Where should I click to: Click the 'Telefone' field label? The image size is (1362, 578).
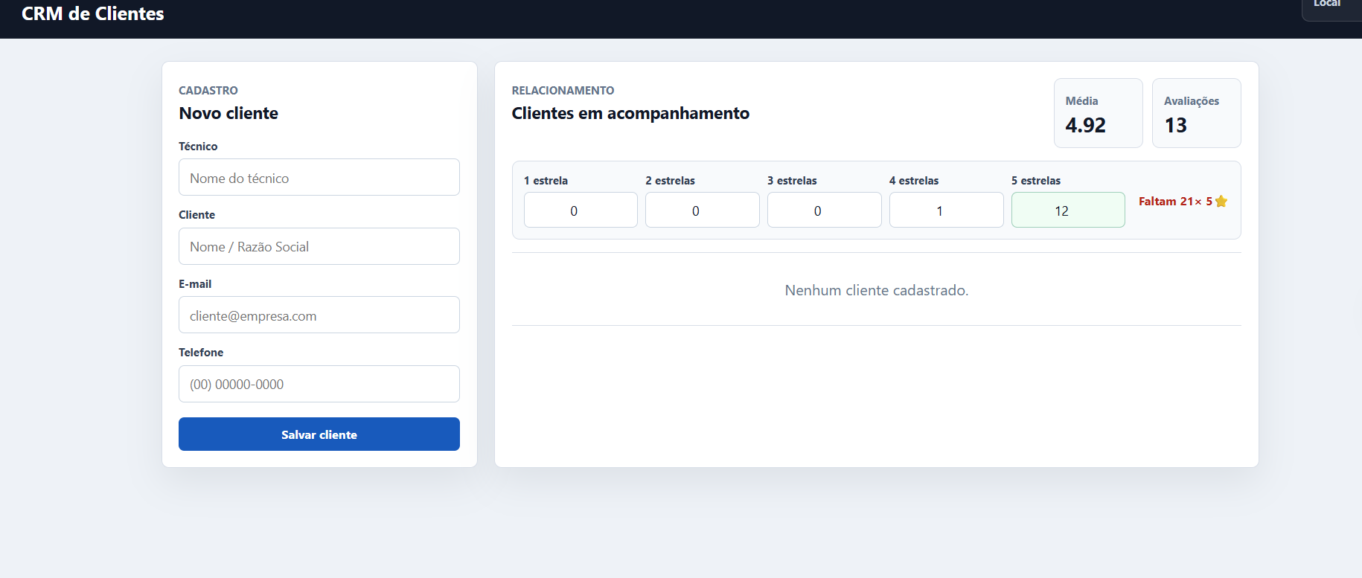(201, 353)
